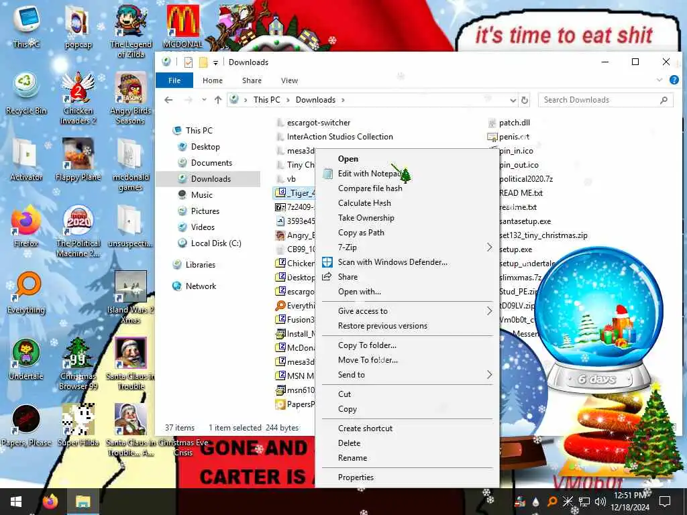Open the File ribbon tab

point(174,80)
